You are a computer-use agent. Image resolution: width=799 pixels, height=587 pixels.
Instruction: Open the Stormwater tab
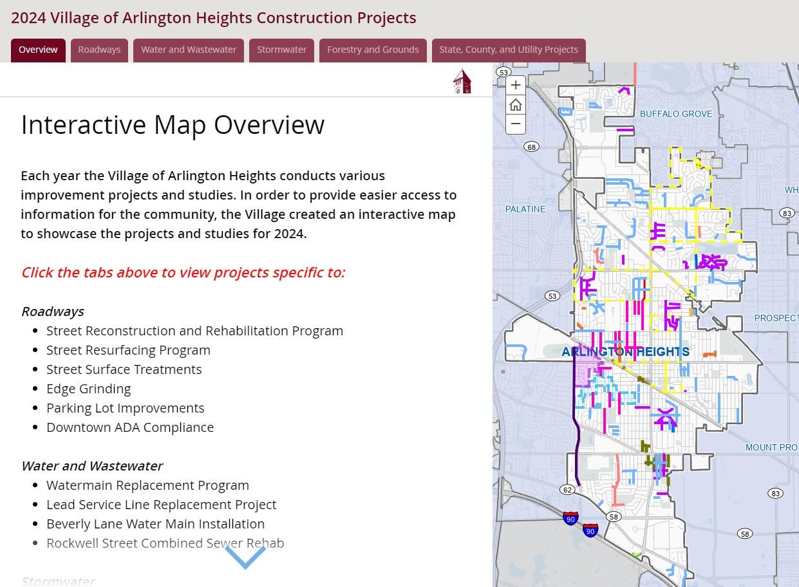[x=281, y=49]
